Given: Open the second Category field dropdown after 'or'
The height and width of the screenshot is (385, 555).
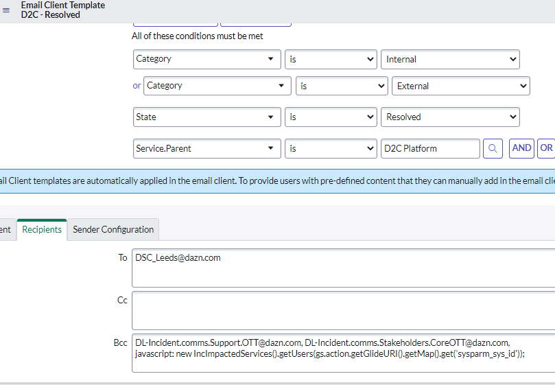Looking at the screenshot, I should tap(217, 86).
